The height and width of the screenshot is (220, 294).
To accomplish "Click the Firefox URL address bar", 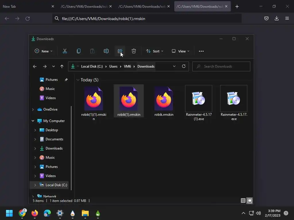I will click(x=147, y=19).
